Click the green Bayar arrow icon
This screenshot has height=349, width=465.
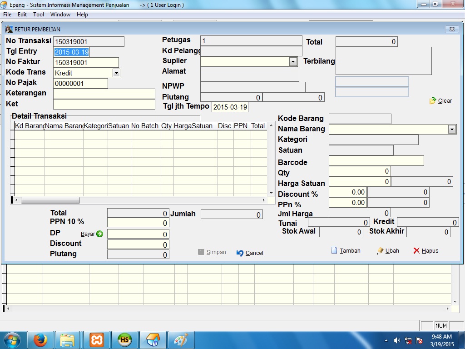[99, 234]
